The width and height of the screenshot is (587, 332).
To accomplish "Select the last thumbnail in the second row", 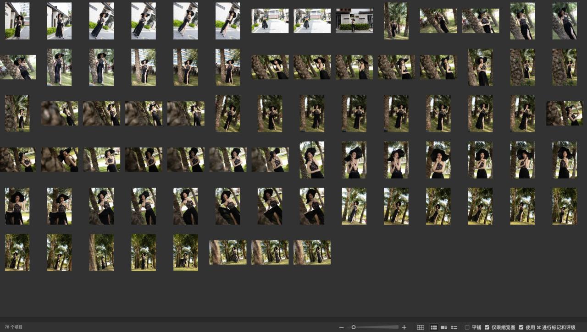I will (565, 67).
